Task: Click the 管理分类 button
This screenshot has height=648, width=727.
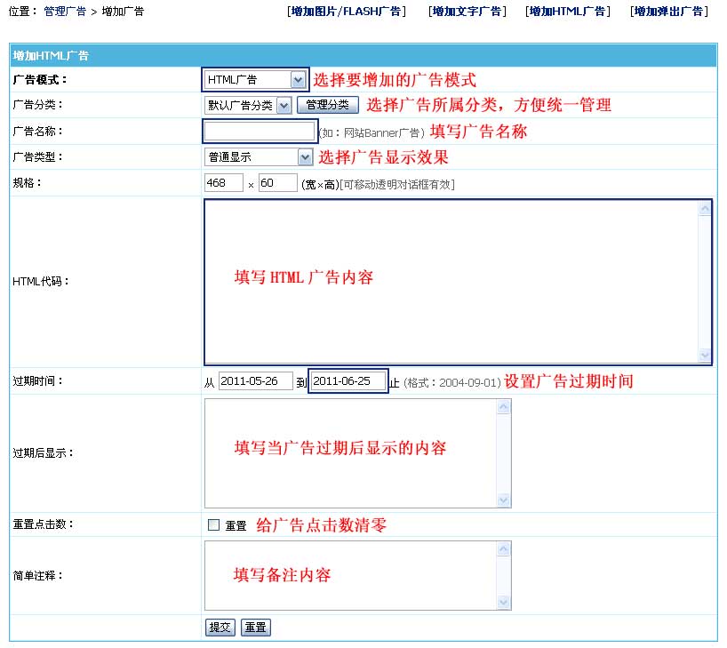Action: pyautogui.click(x=327, y=106)
